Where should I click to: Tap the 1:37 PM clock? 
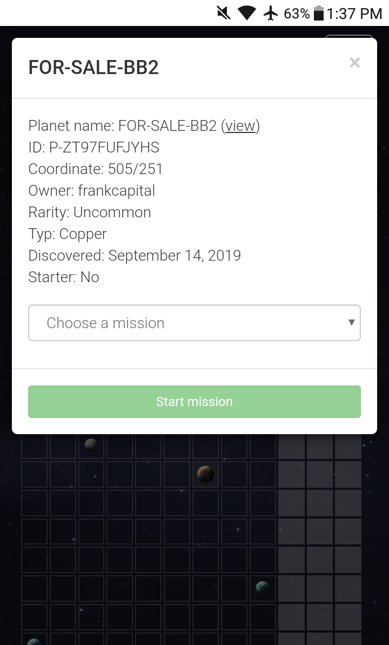point(354,14)
